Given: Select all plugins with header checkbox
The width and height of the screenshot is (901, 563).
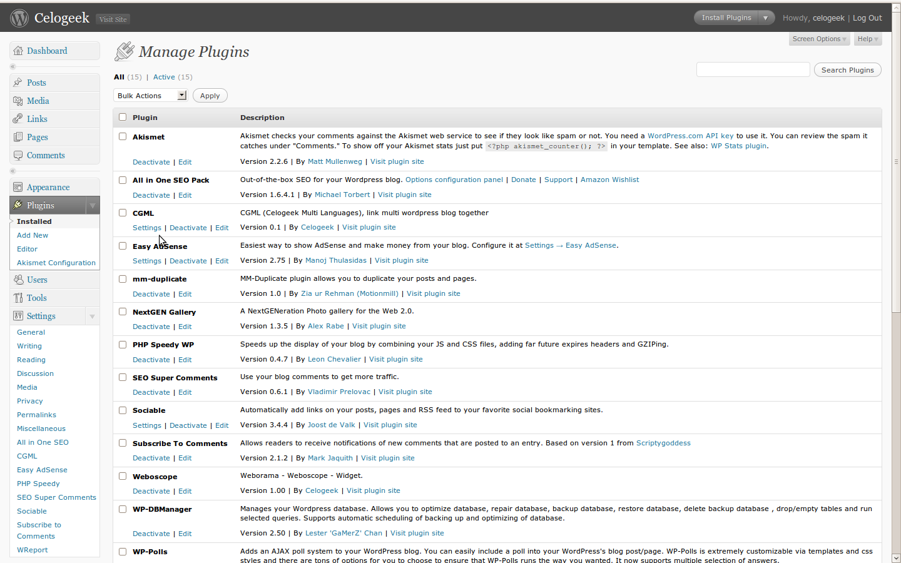Looking at the screenshot, I should click(x=123, y=117).
